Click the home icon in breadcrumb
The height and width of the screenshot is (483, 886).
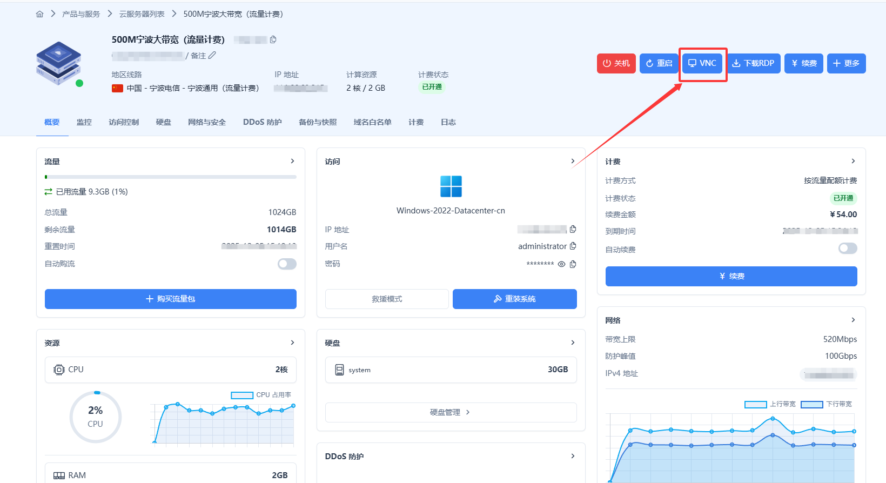39,14
